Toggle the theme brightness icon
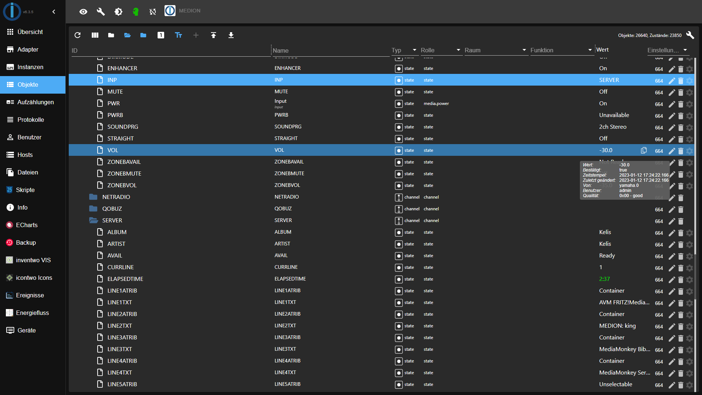Image resolution: width=702 pixels, height=395 pixels. coord(118,12)
